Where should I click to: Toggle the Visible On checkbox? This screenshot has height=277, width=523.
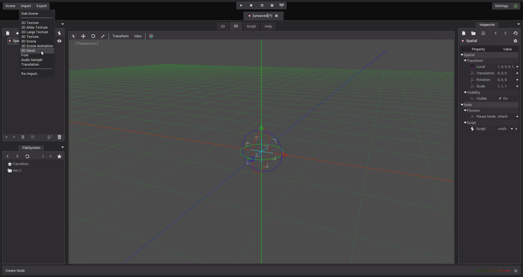pos(500,99)
